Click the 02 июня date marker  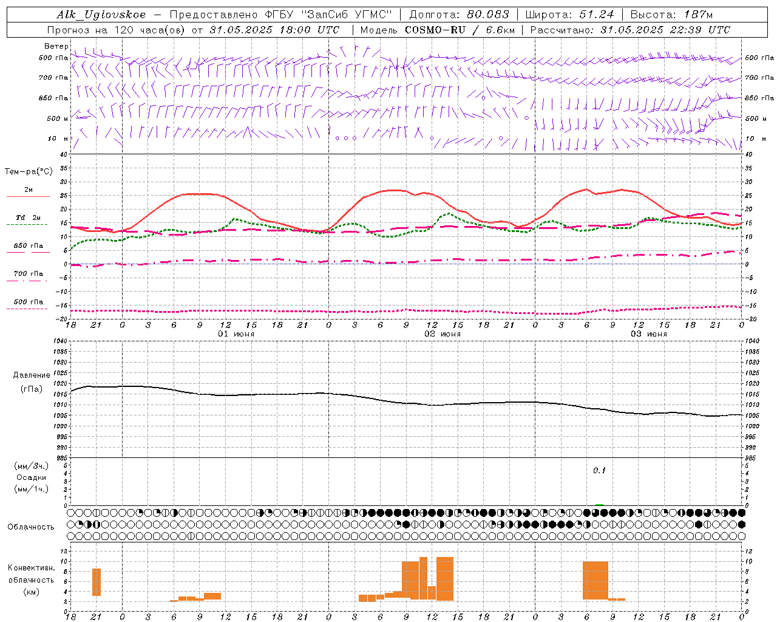(x=443, y=334)
